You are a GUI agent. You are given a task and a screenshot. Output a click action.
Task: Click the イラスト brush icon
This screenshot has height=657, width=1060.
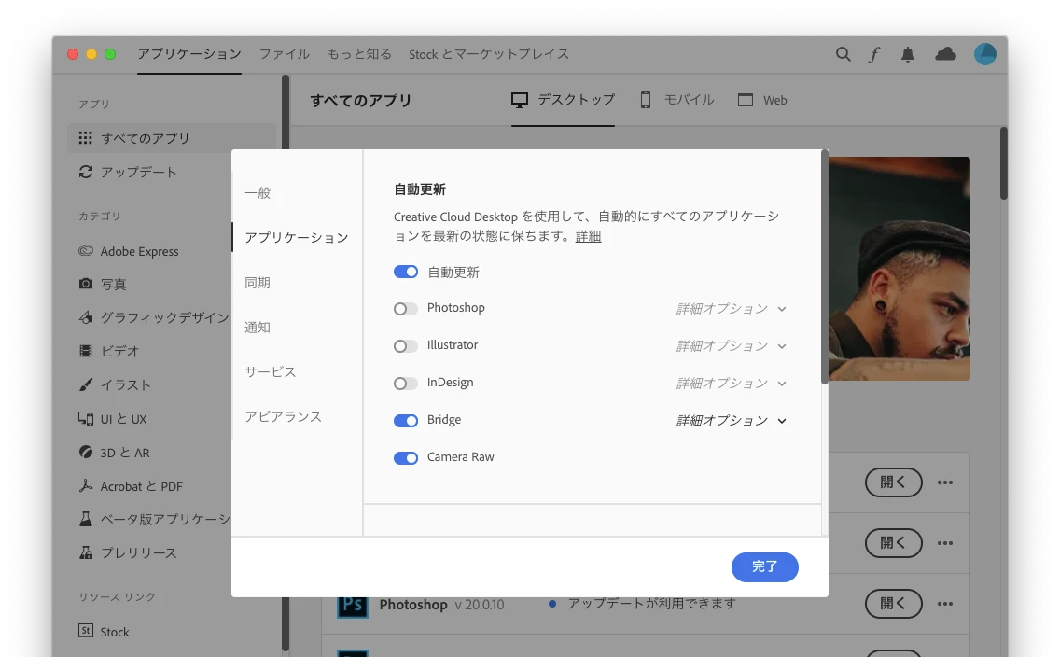[x=85, y=384]
